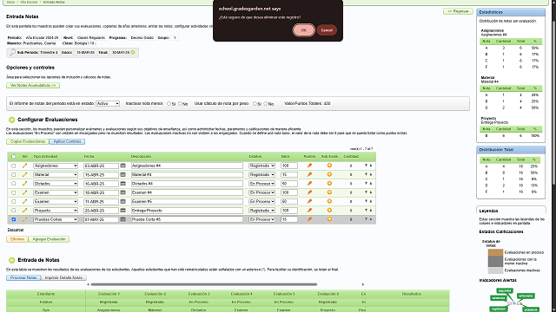Open calendar picker for 03-ABR-25 date
Image resolution: width=556 pixels, height=312 pixels.
(122, 166)
